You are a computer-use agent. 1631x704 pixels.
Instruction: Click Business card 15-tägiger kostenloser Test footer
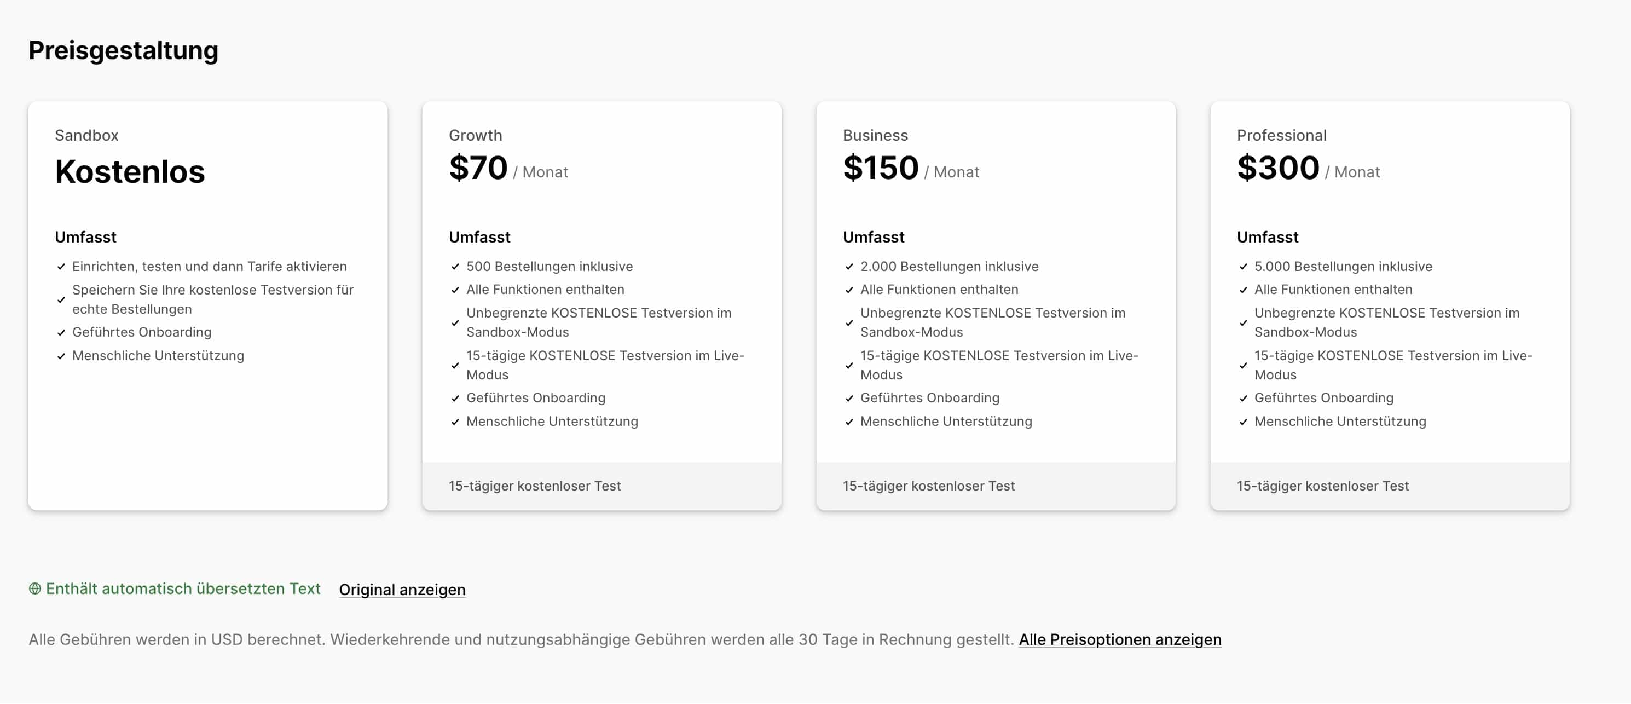click(928, 486)
